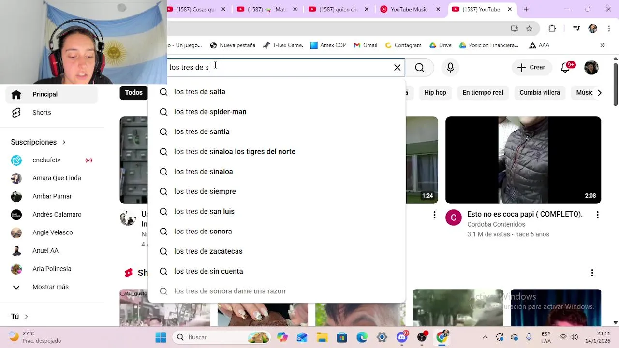This screenshot has height=348, width=619.
Task: Clear the YouTube search box text
Action: (398, 68)
